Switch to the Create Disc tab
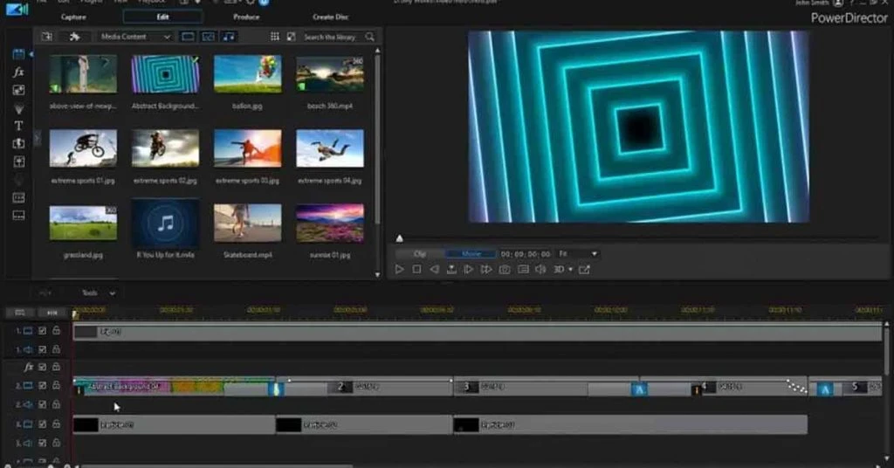894x468 pixels. click(x=331, y=17)
